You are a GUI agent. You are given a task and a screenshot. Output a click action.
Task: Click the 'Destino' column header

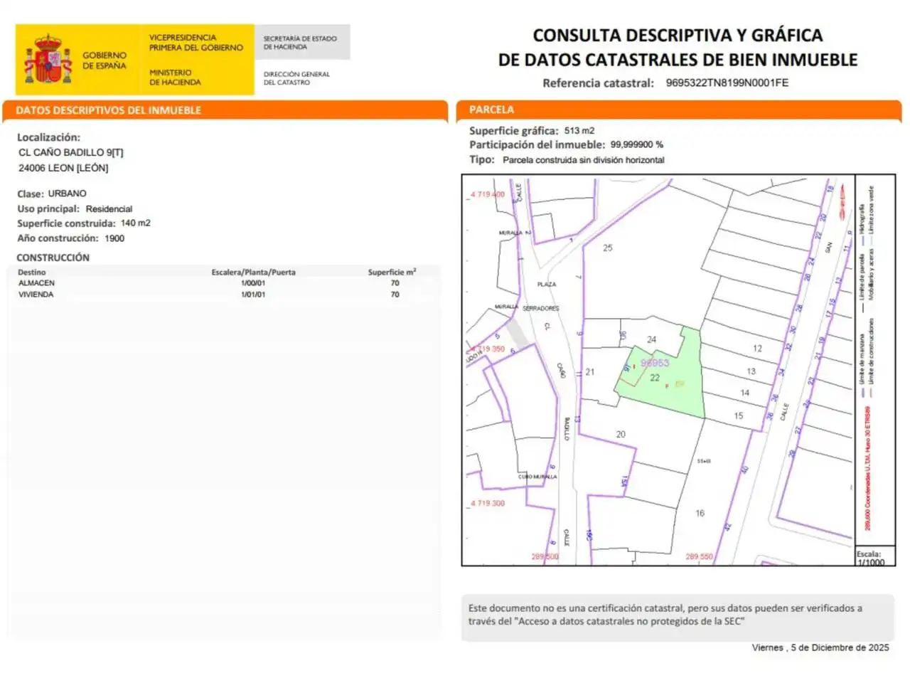coord(32,272)
